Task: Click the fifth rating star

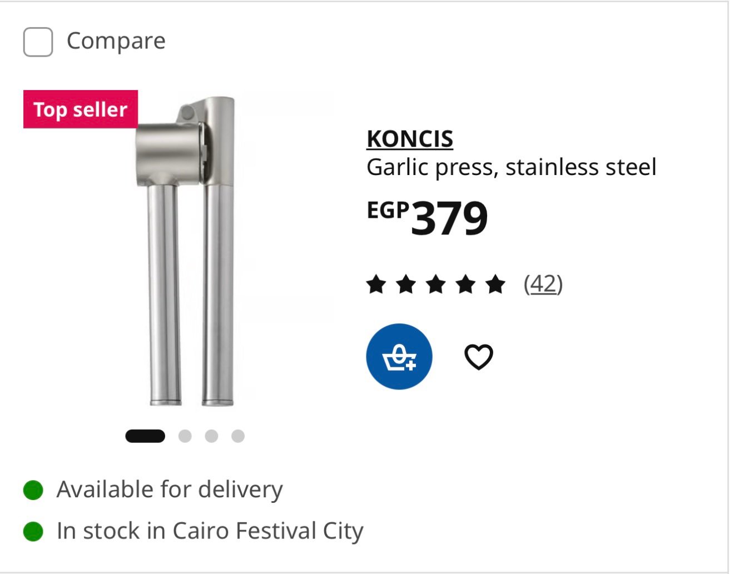Action: point(495,285)
